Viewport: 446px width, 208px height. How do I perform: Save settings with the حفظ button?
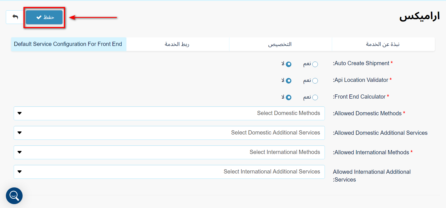44,17
